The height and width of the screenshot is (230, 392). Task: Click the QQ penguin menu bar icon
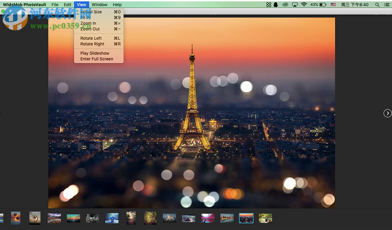(x=276, y=5)
